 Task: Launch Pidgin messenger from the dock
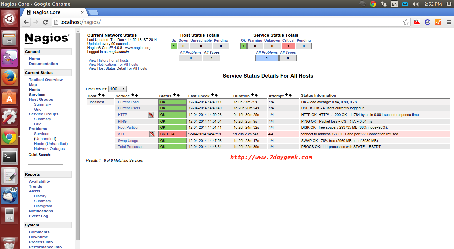coord(9,58)
